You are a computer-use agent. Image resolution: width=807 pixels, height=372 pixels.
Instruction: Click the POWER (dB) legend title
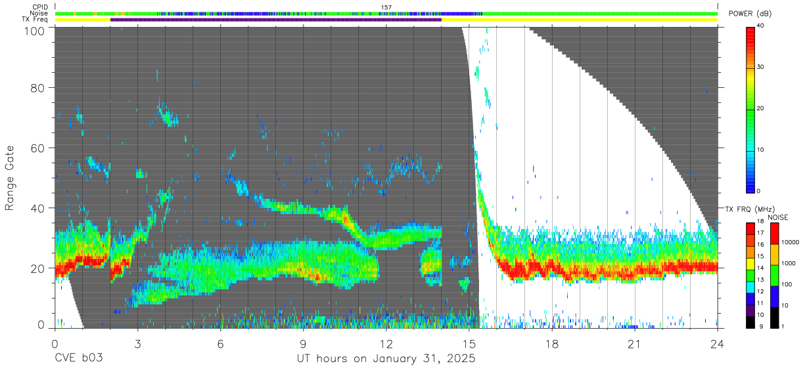point(750,14)
